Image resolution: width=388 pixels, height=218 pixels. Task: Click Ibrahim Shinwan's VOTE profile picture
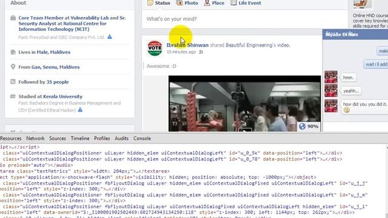(x=155, y=48)
